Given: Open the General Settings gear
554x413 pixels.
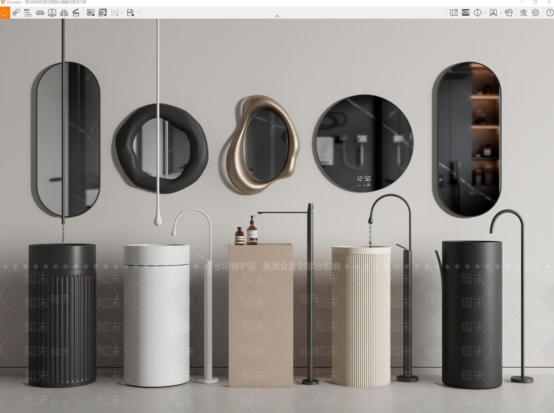Looking at the screenshot, I should [535, 13].
